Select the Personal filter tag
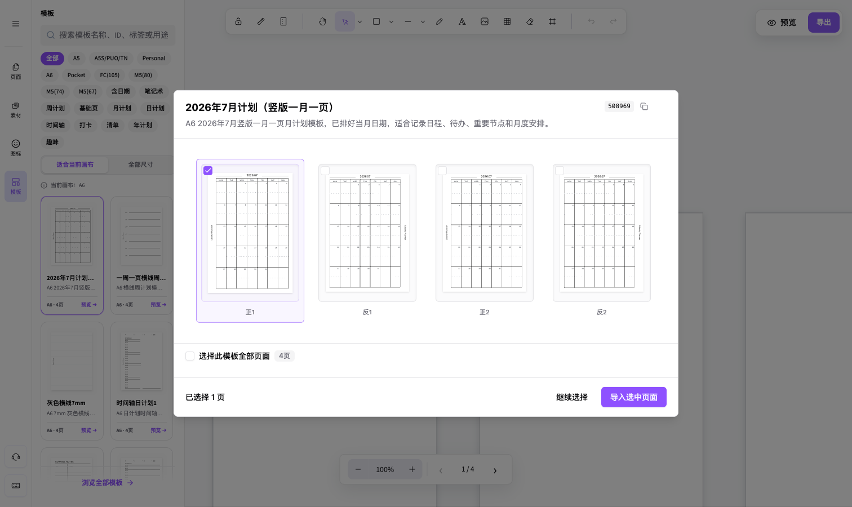The image size is (852, 507). coord(154,58)
